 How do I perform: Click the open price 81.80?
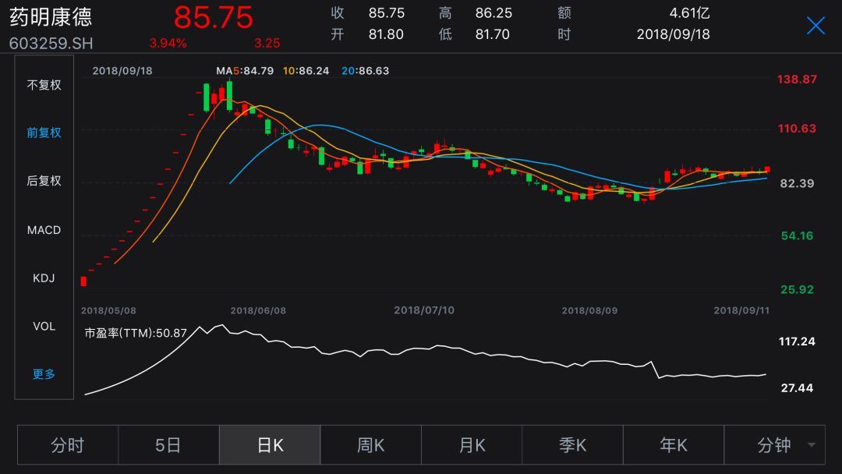[386, 34]
